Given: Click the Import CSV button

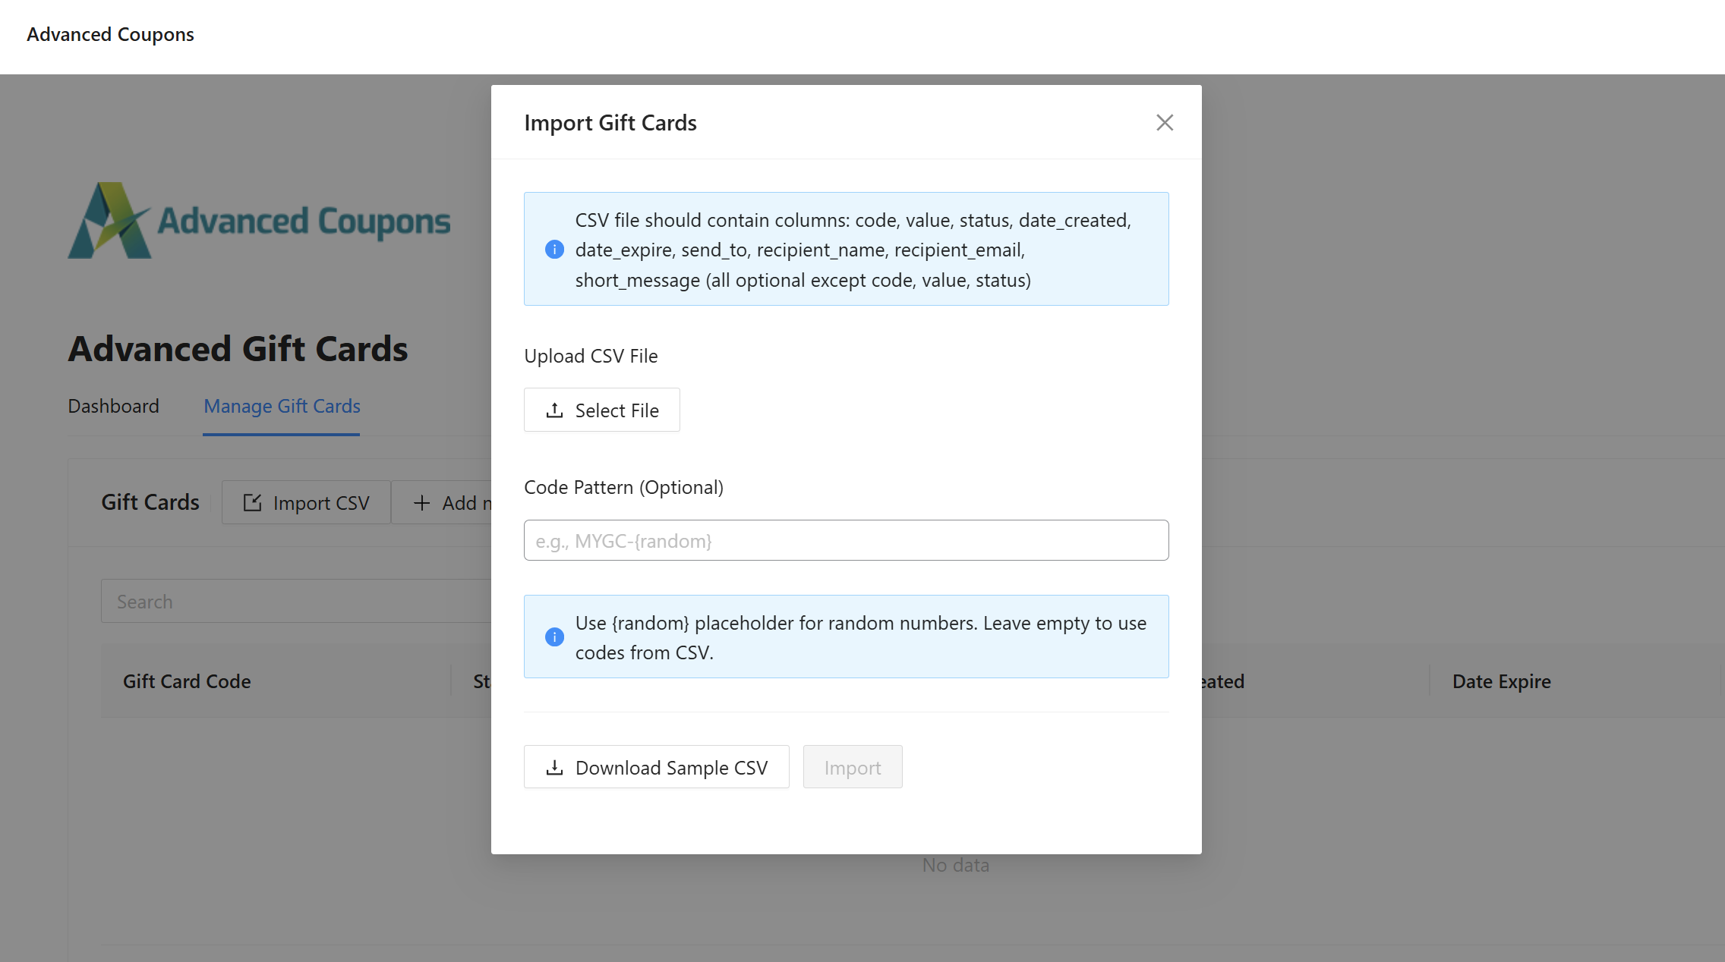Looking at the screenshot, I should 305,502.
